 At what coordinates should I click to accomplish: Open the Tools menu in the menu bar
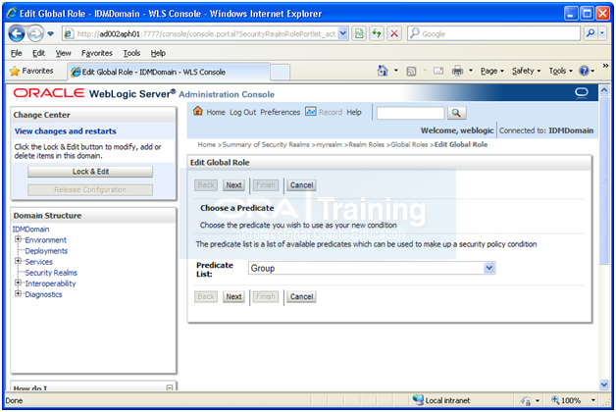[x=131, y=53]
